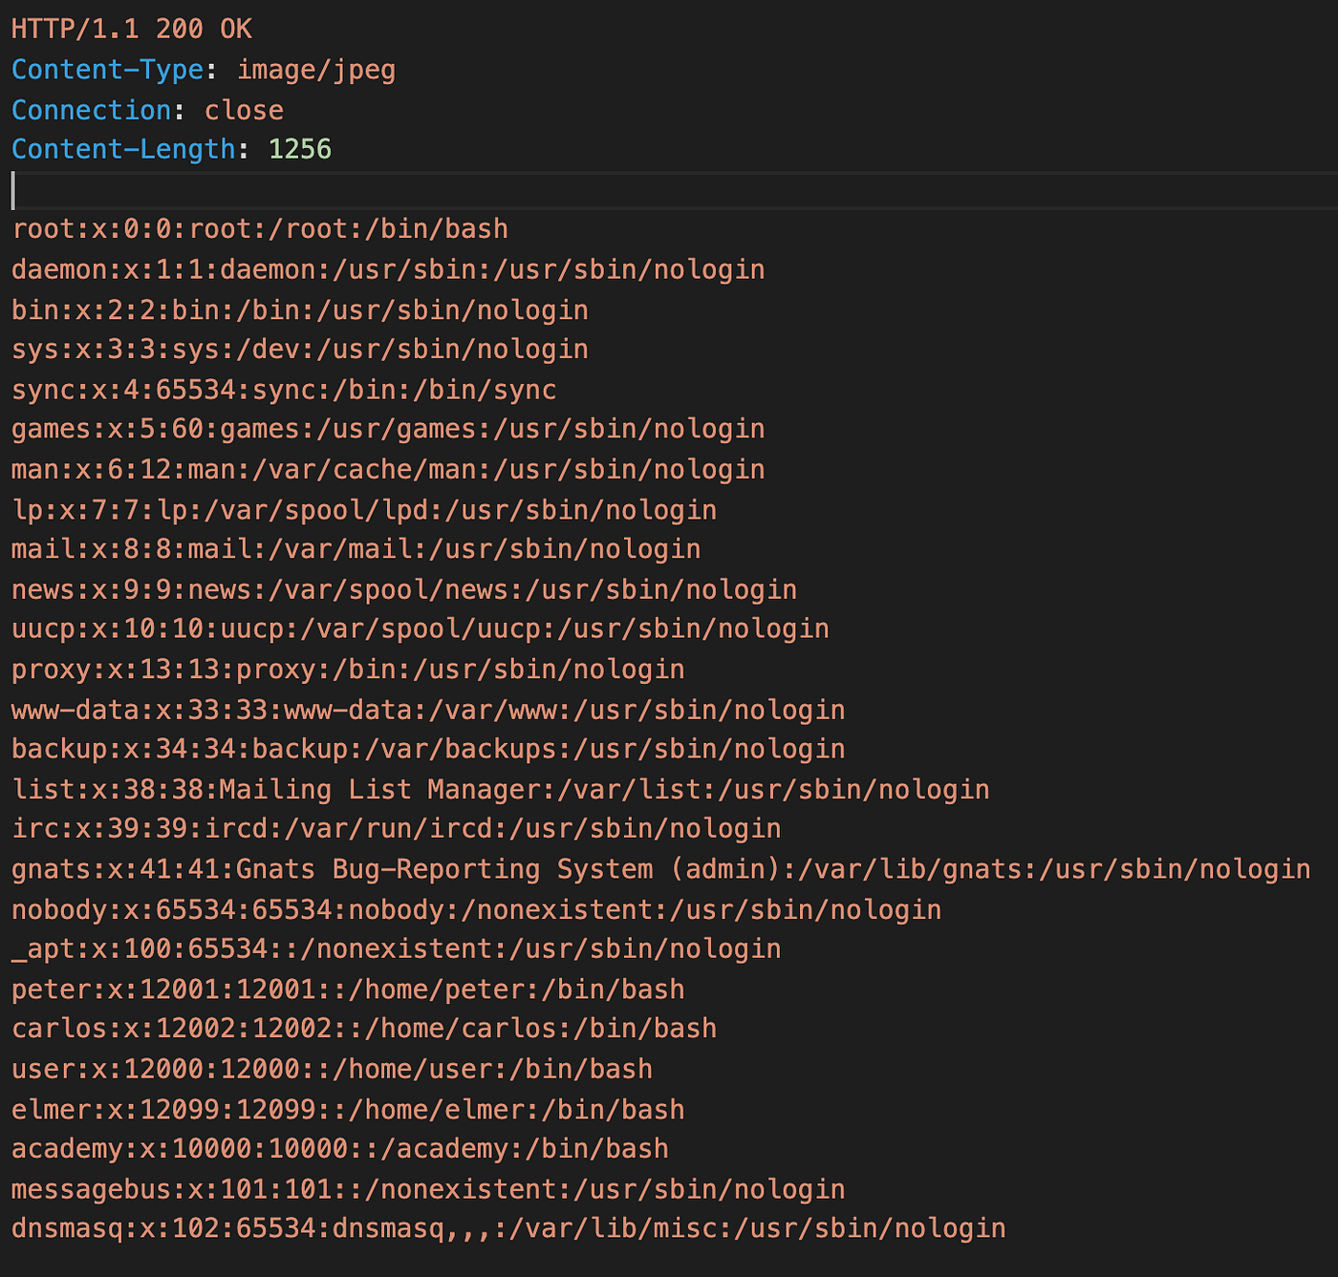
Task: Click the root:x:0:0 passwd line
Action: (x=260, y=229)
